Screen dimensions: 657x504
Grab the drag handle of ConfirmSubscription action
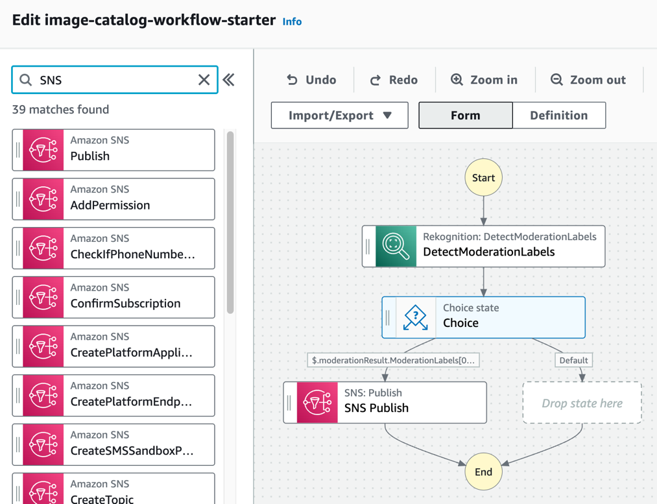pyautogui.click(x=18, y=297)
